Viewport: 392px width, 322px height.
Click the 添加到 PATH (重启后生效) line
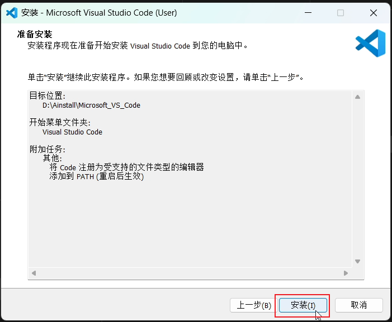click(x=97, y=176)
